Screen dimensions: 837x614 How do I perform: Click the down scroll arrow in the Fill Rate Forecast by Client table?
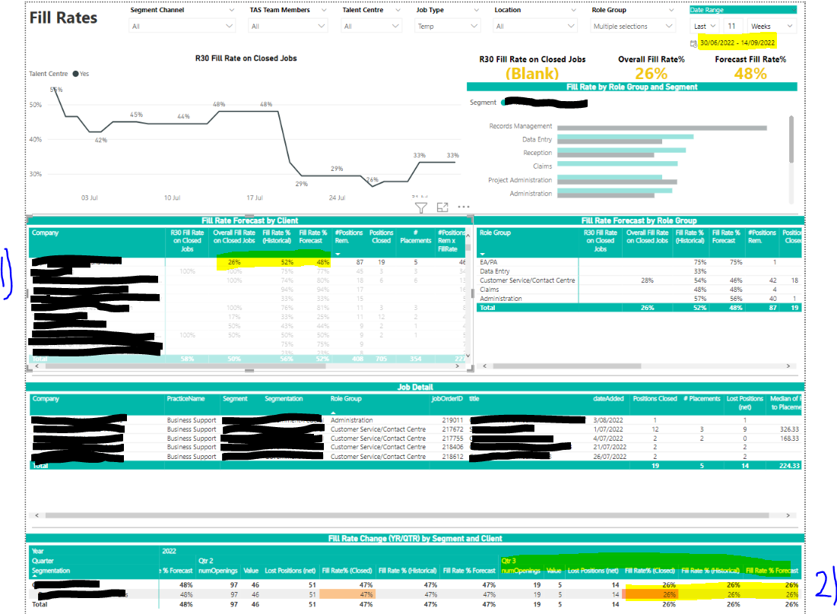pos(468,356)
